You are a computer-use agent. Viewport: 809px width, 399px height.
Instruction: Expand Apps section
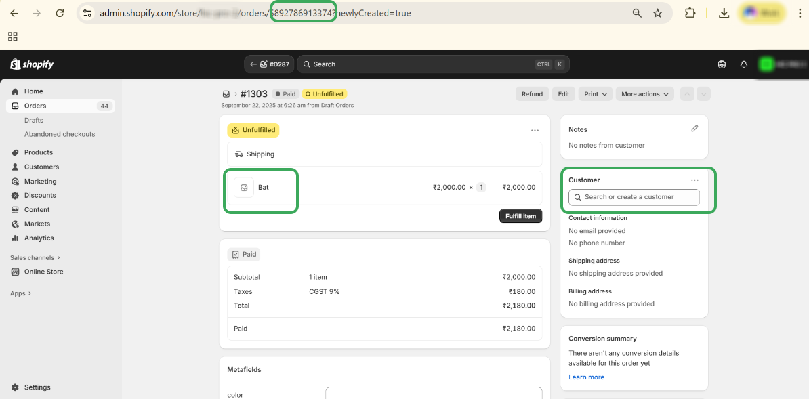[20, 293]
